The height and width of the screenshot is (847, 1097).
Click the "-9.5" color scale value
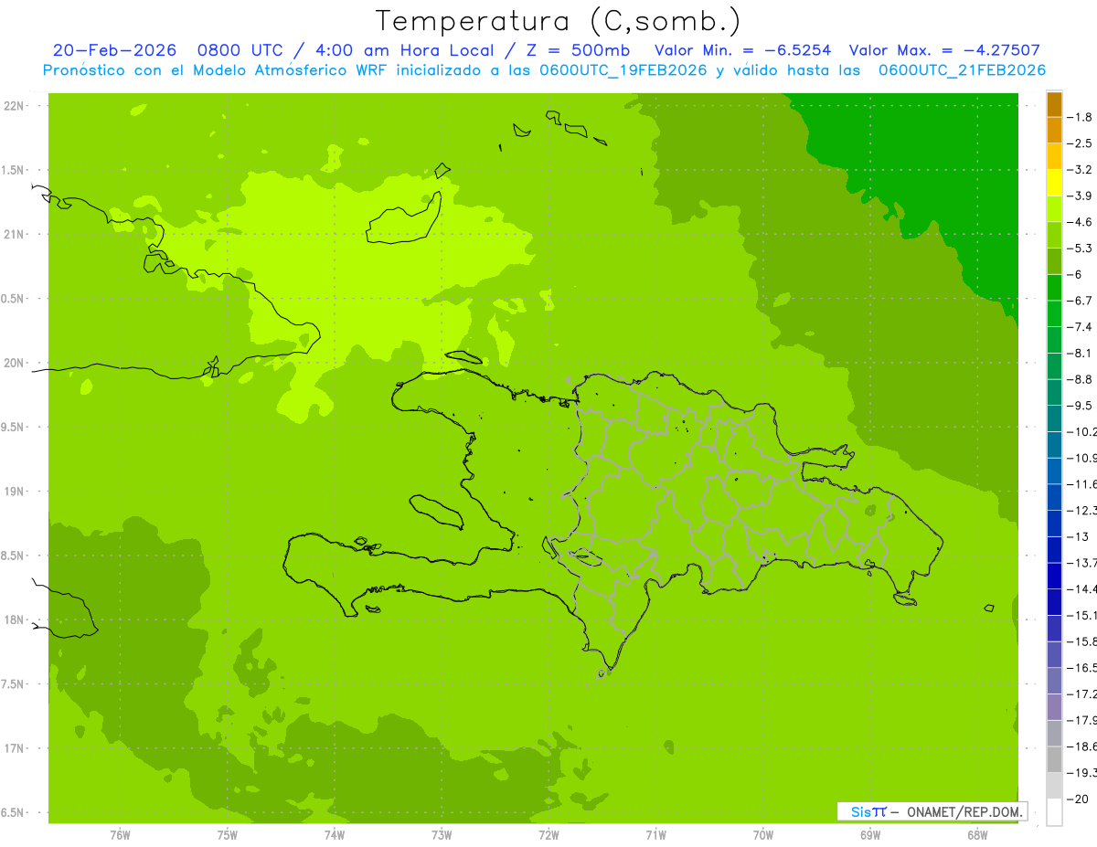(1081, 406)
